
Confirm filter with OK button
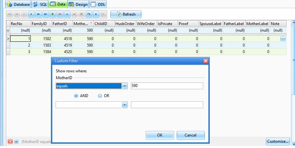(160, 135)
